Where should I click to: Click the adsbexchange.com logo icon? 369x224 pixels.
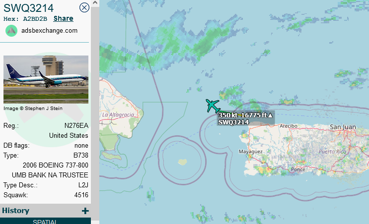pyautogui.click(x=11, y=31)
